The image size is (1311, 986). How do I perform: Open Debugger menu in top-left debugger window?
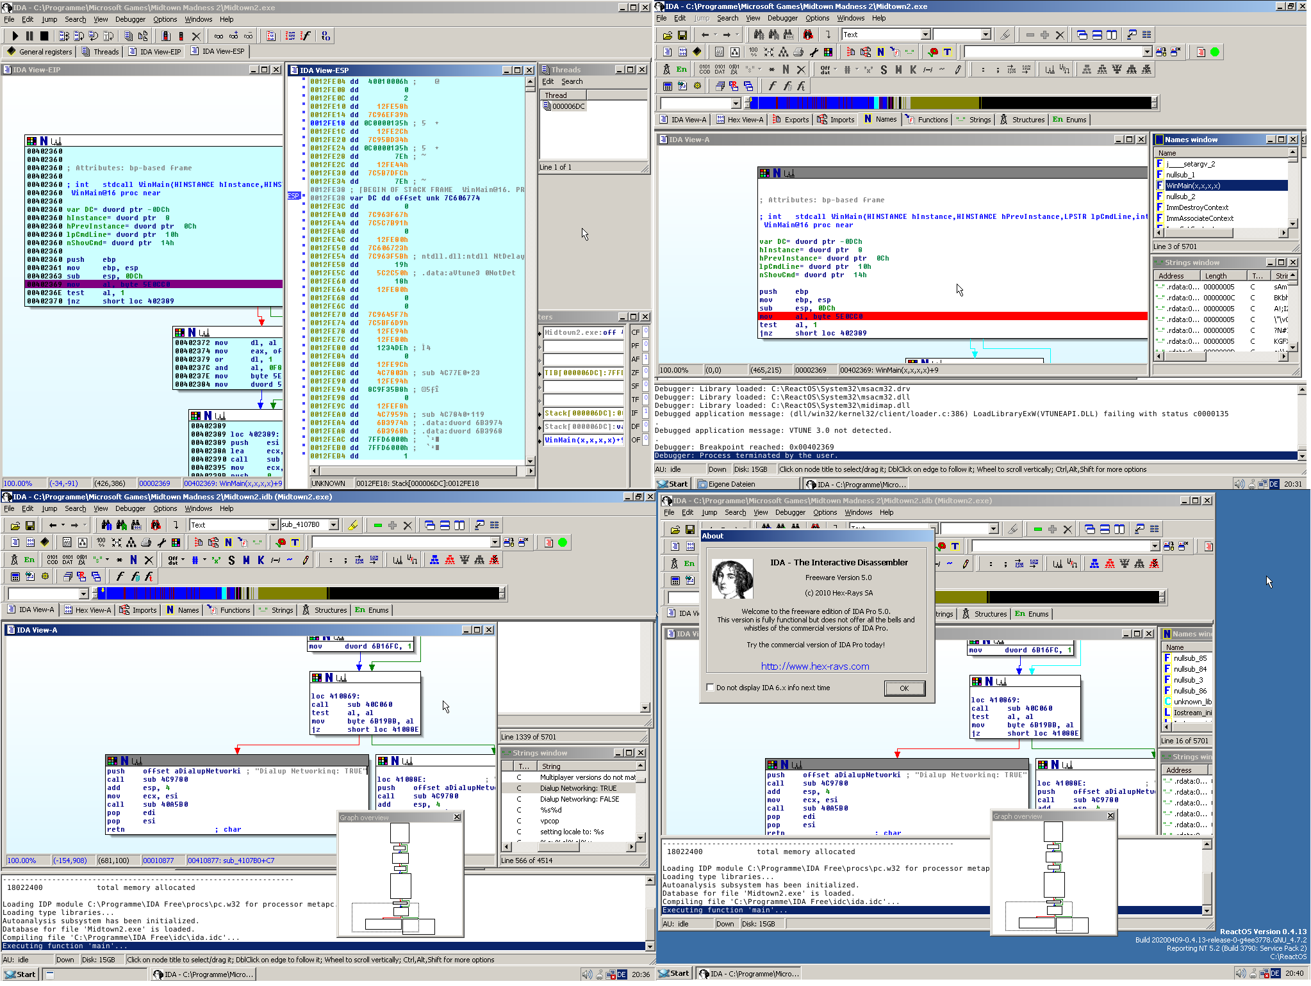coord(130,19)
